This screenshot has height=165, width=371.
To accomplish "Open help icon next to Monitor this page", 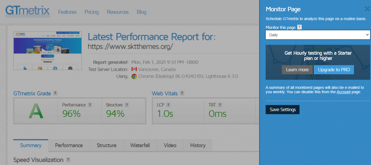I will (x=300, y=27).
